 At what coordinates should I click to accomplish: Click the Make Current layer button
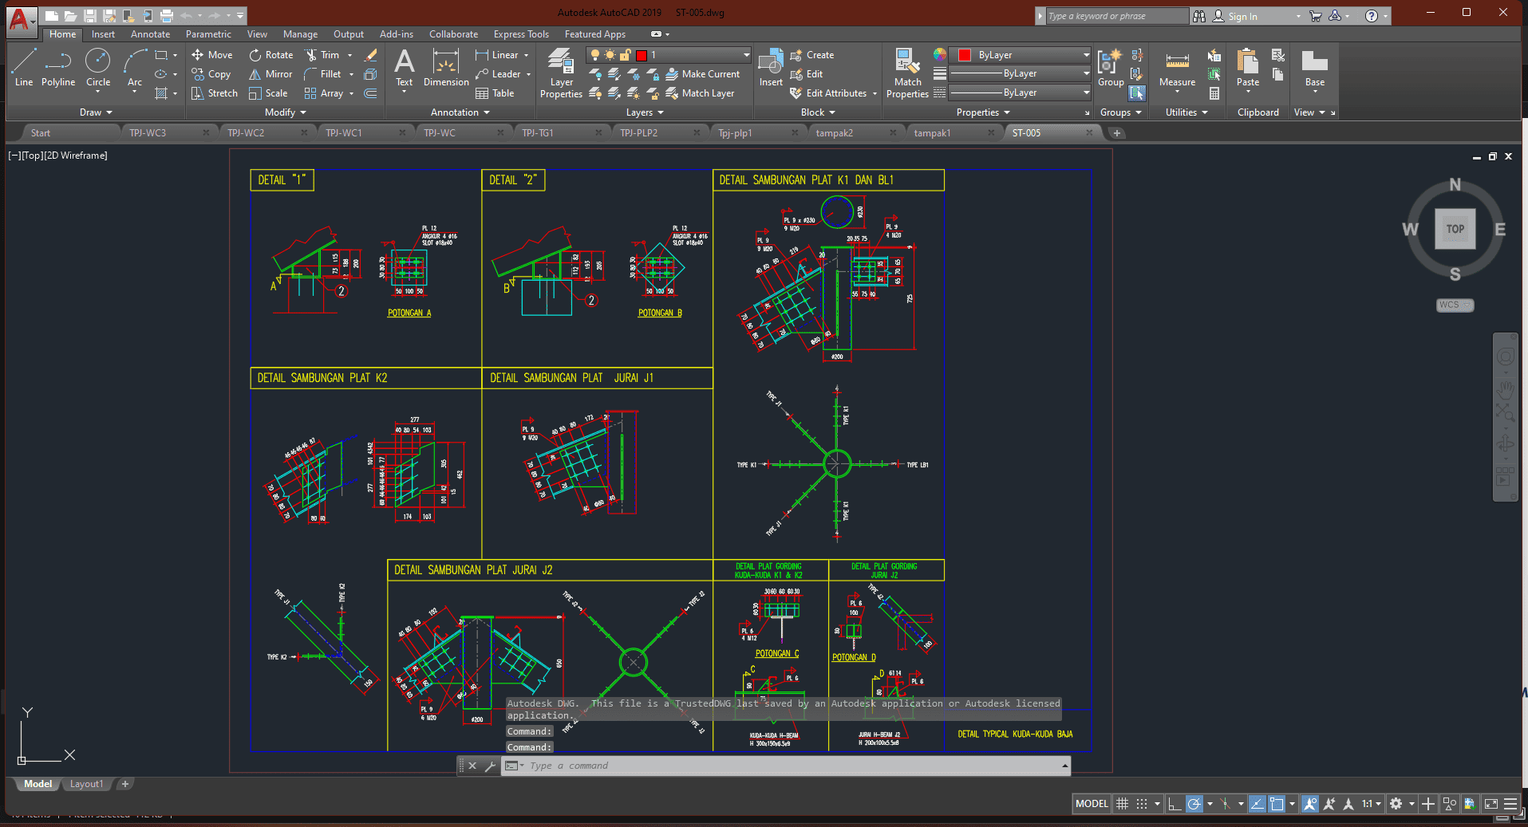coord(703,74)
